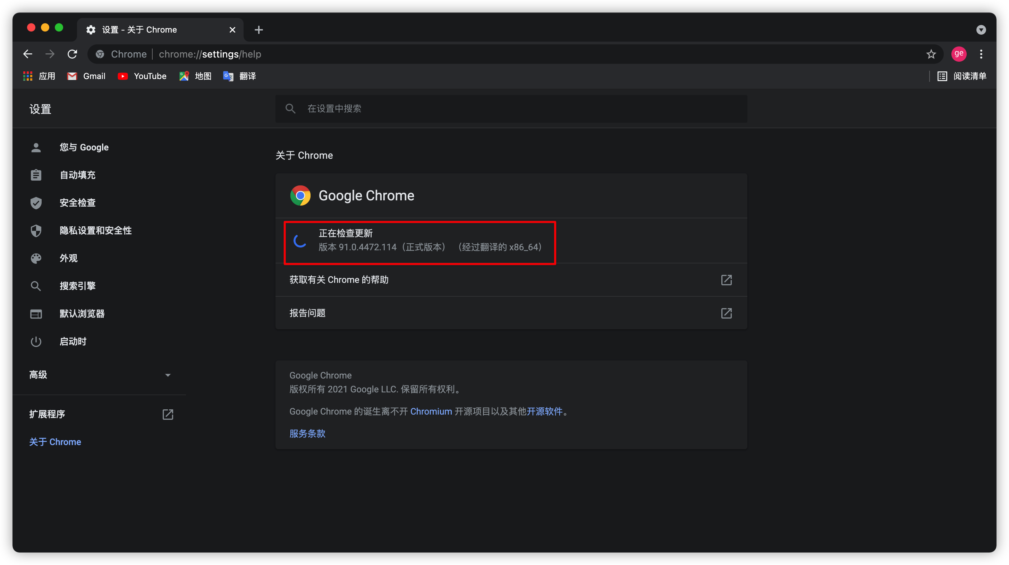Open the 翻译 translate bookmark
This screenshot has width=1009, height=565.
click(x=239, y=76)
